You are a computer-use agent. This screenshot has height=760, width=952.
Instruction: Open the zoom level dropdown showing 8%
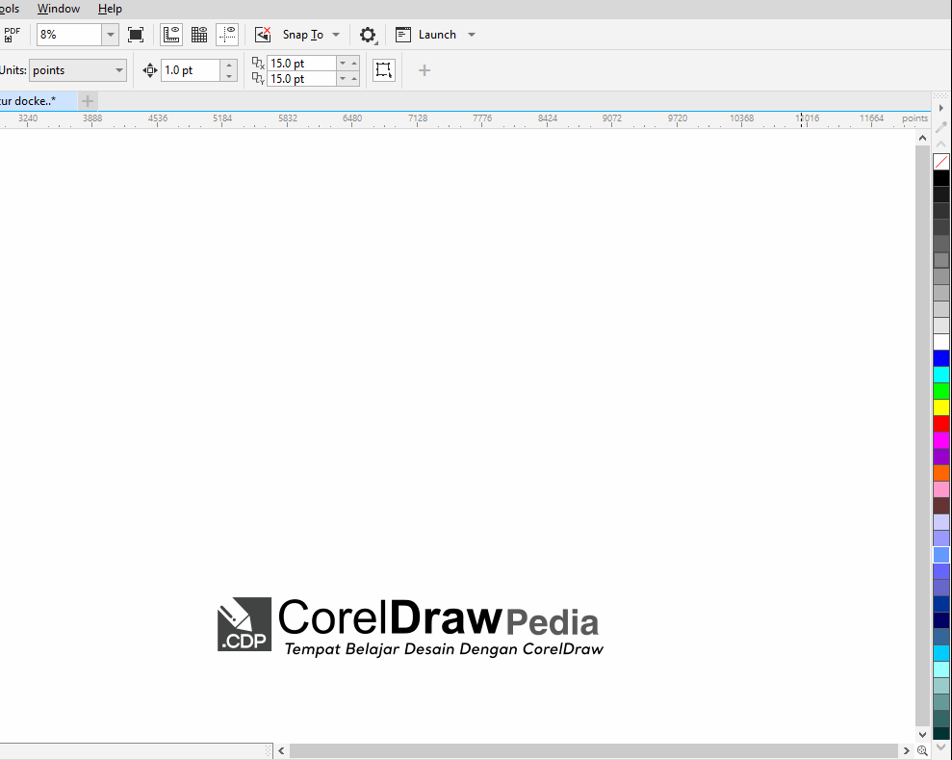coord(109,35)
